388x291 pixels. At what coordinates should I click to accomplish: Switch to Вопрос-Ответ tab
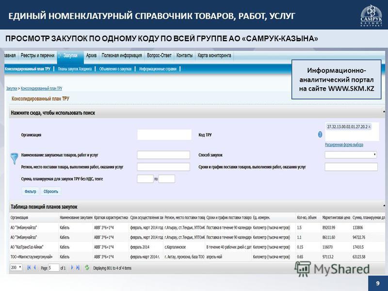pyautogui.click(x=159, y=55)
